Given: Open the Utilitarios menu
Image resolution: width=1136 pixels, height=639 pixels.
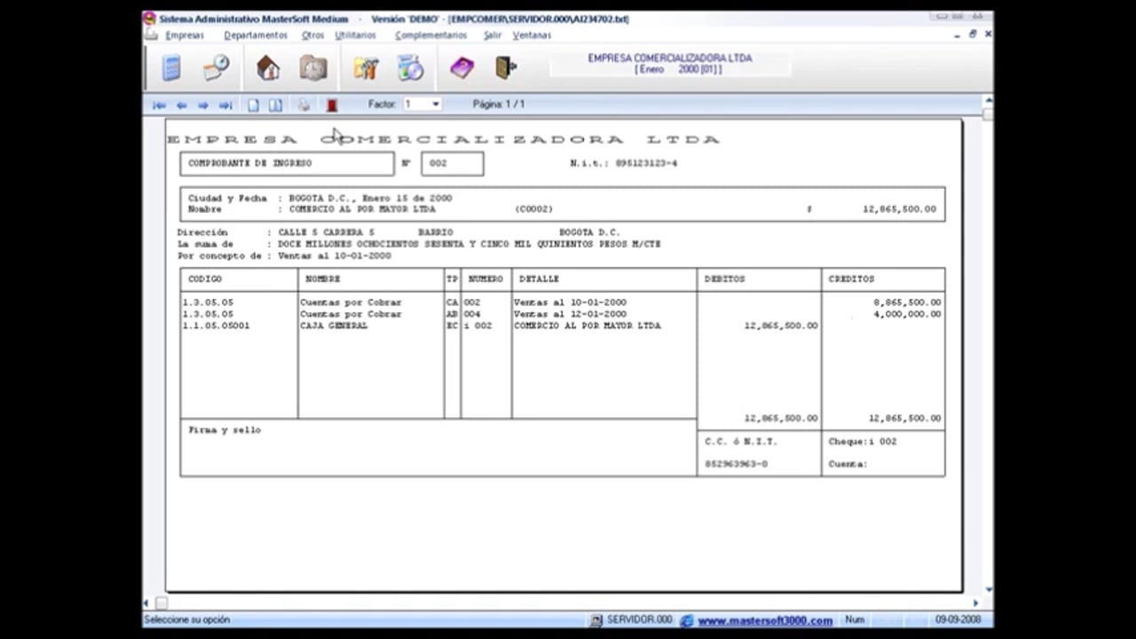Looking at the screenshot, I should [x=355, y=35].
